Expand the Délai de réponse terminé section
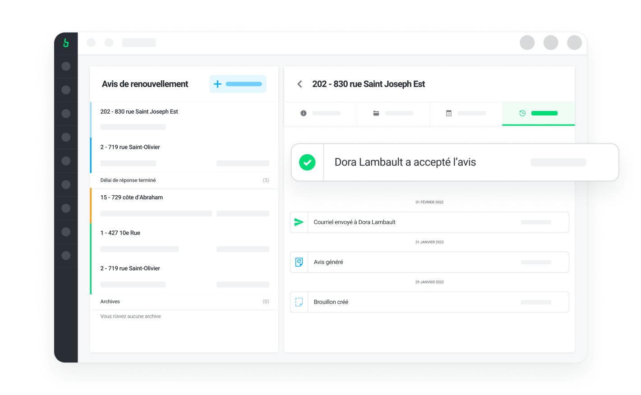Screen dimensions: 641x395 click(x=184, y=180)
